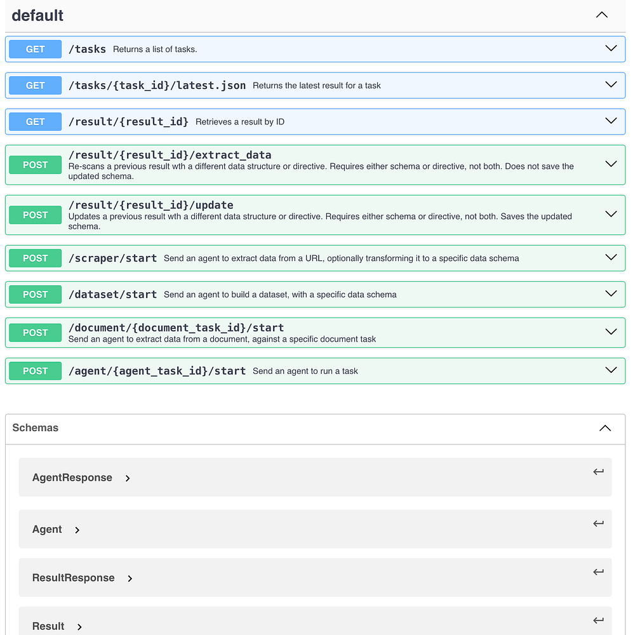Collapse the default section chevron

pos(602,15)
